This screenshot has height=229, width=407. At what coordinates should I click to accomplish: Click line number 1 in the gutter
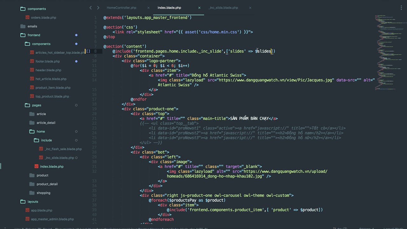(x=95, y=17)
